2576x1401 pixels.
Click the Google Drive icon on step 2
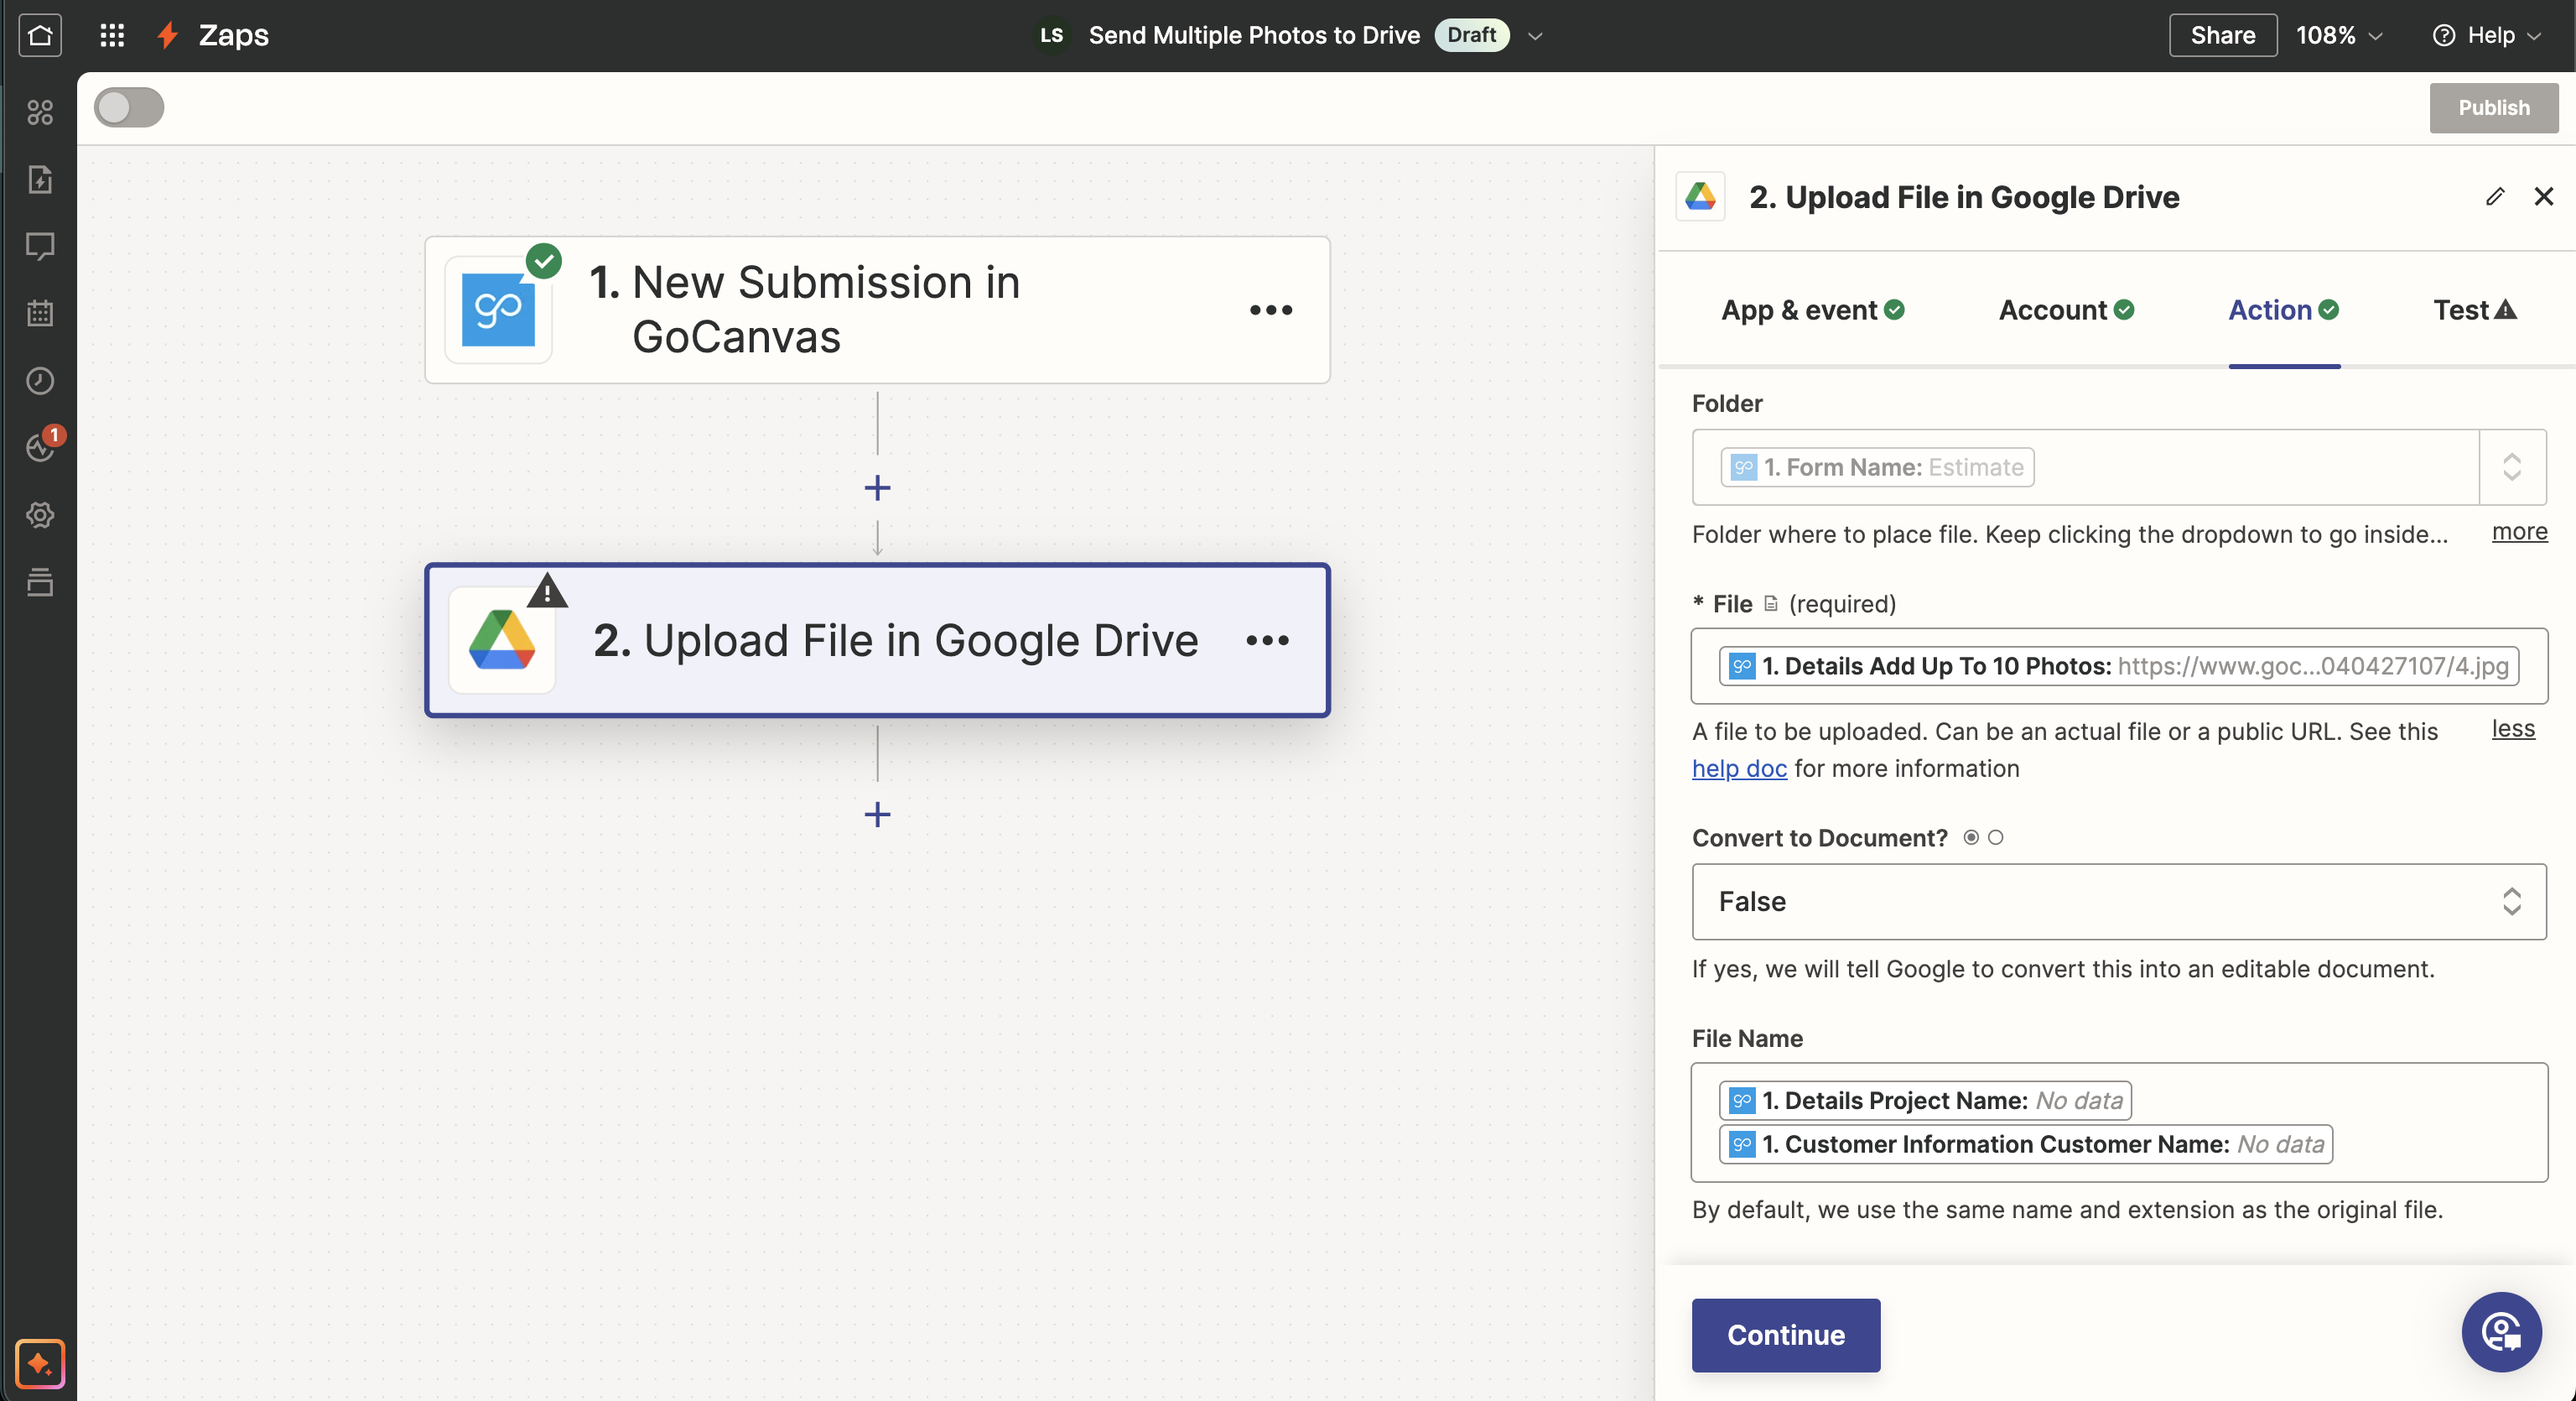(502, 640)
